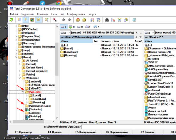
Task: Toggle the Brief view mode button
Action: (x=19, y=20)
